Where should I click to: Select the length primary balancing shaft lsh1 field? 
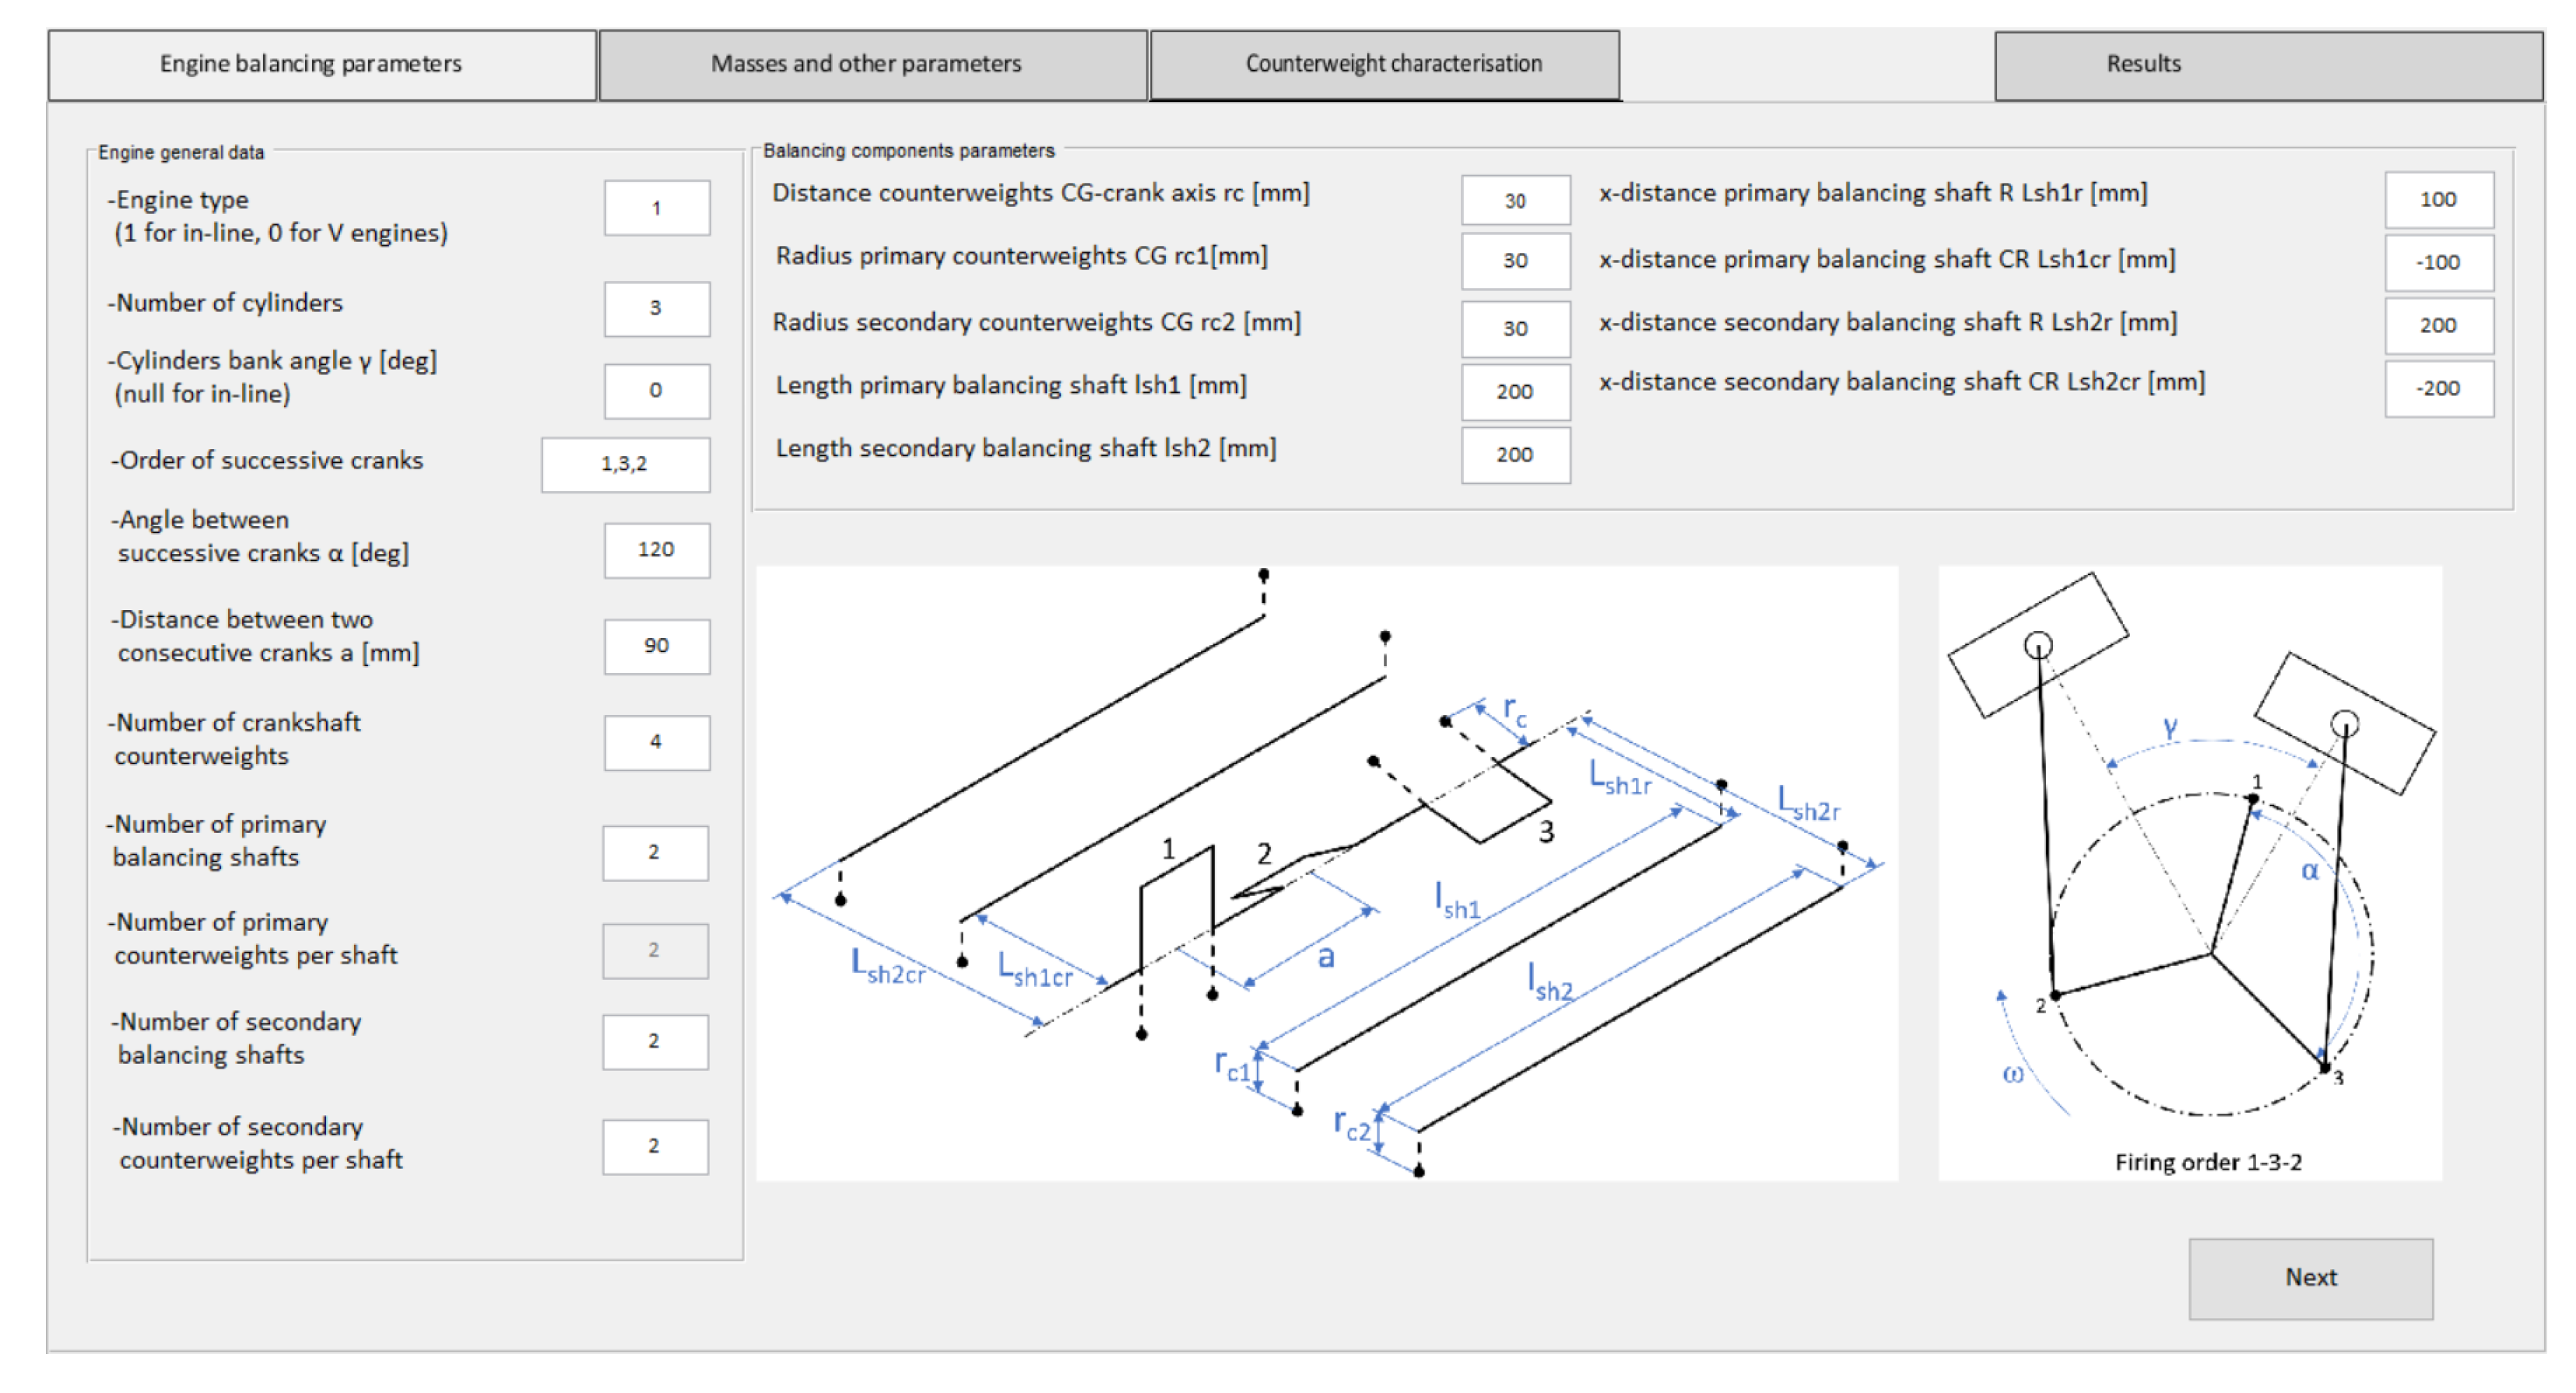tap(1515, 392)
